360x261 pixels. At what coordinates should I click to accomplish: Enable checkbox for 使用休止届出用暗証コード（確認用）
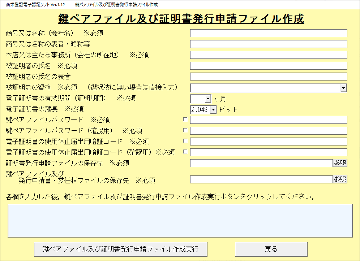point(185,152)
